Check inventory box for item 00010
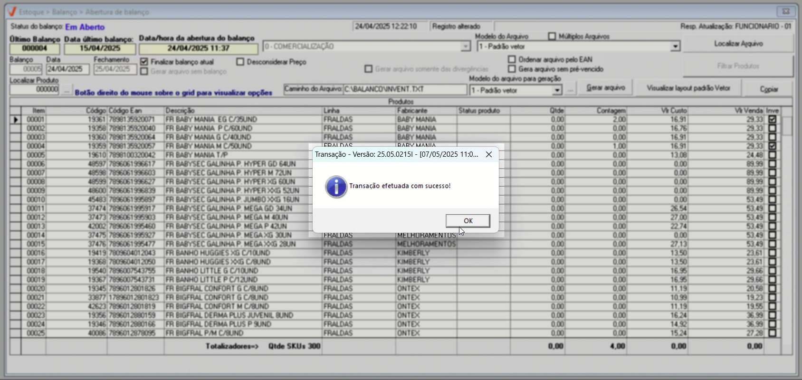This screenshot has width=802, height=380. pos(772,199)
